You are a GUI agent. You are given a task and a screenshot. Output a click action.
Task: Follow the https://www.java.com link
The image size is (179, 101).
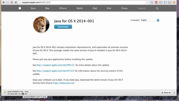click(63, 83)
